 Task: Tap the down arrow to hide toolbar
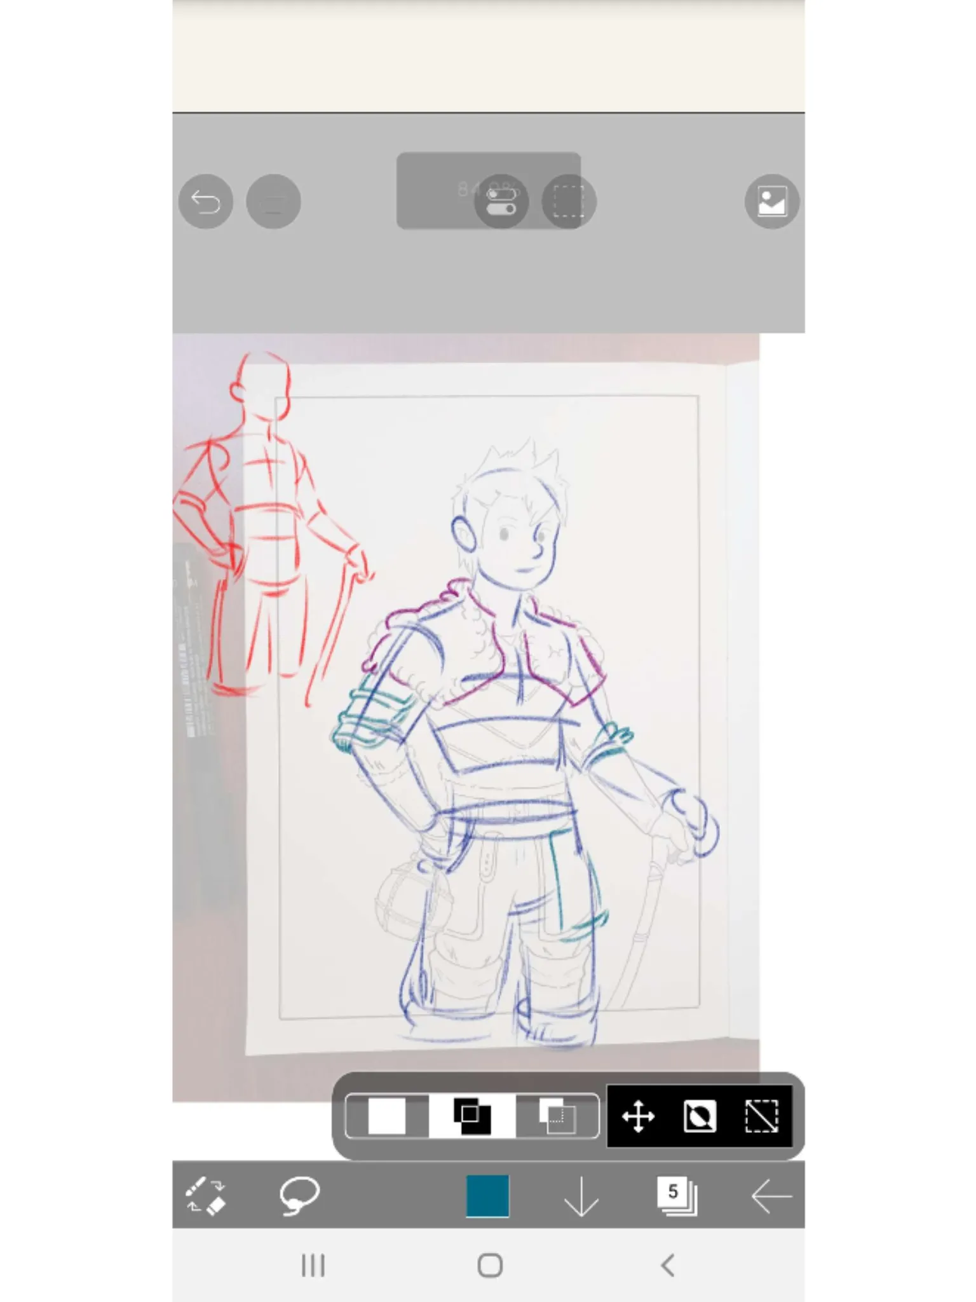(581, 1196)
